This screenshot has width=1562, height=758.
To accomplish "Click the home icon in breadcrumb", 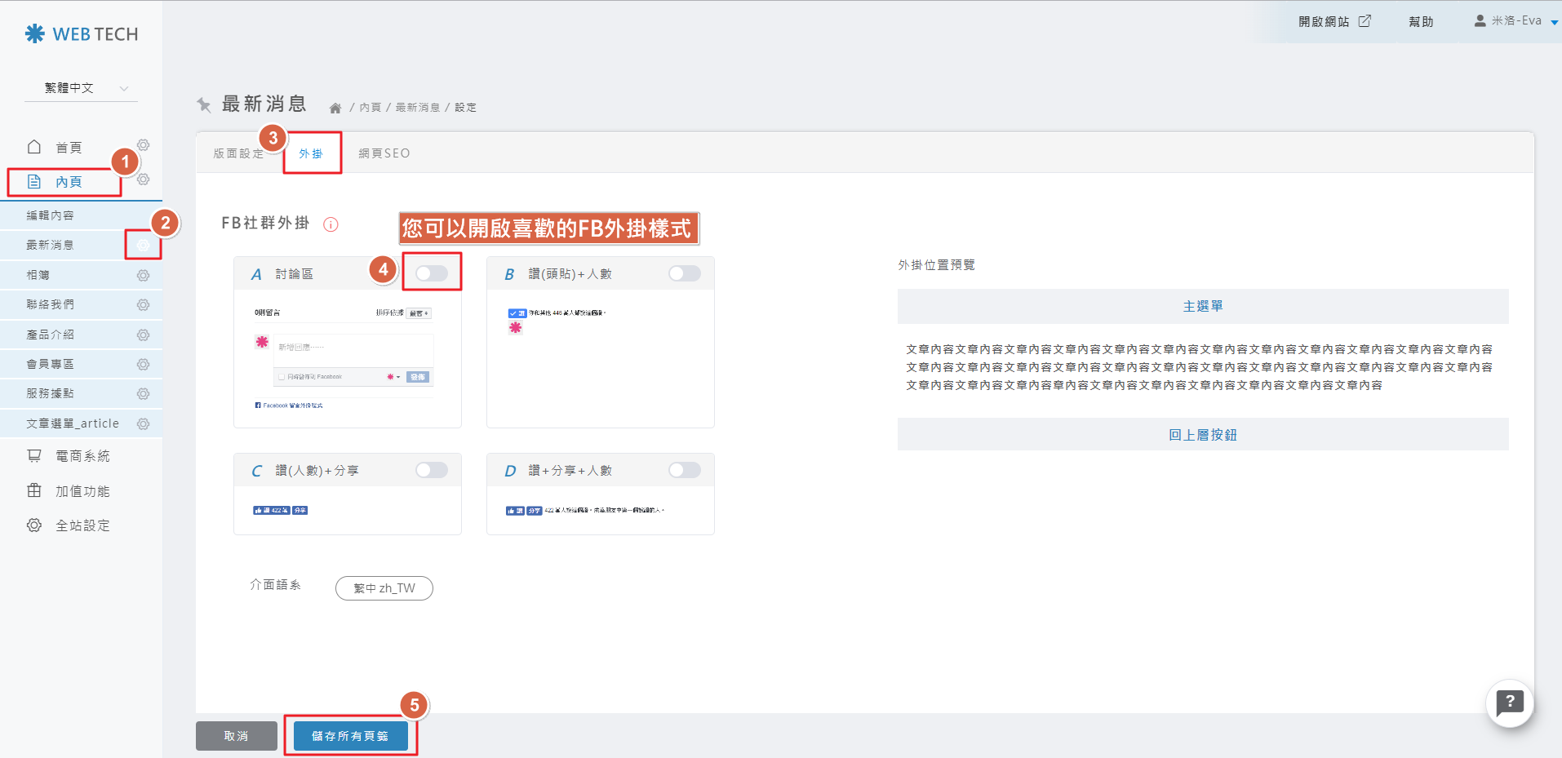I will click(x=335, y=108).
